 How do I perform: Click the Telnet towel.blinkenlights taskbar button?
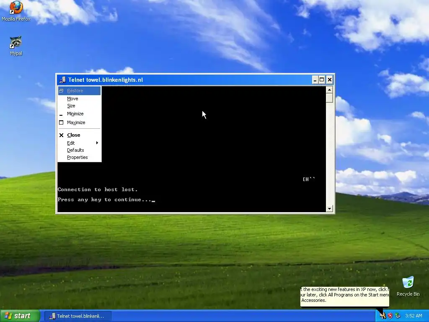pos(78,316)
